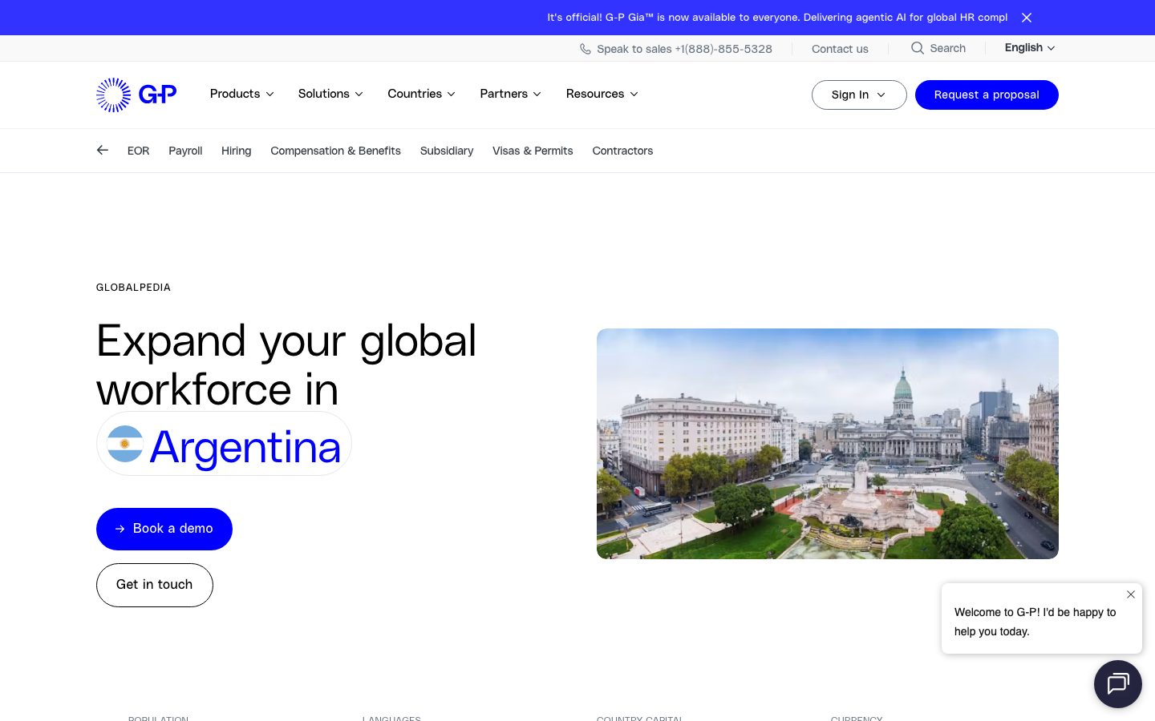Screen dimensions: 1155x721
Task: Expand the Solutions menu
Action: [330, 94]
